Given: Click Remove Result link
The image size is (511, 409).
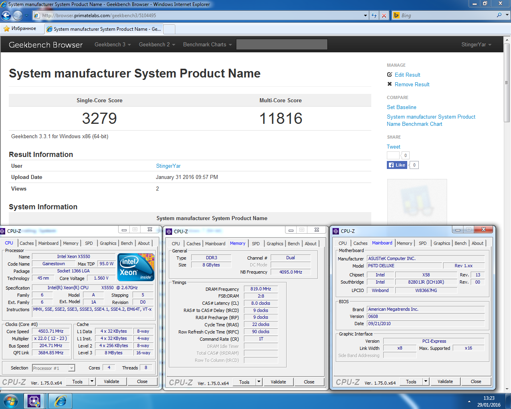Looking at the screenshot, I should click(412, 84).
